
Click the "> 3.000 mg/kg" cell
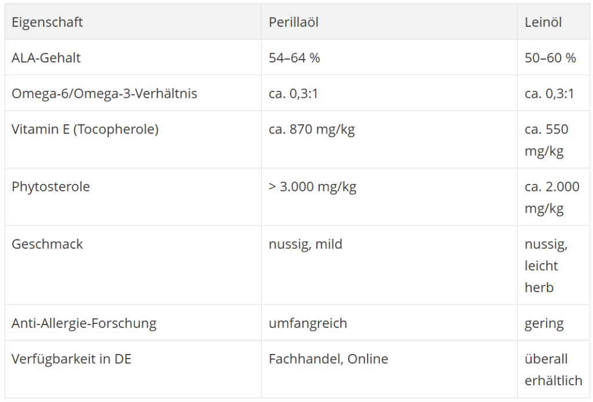point(313,187)
